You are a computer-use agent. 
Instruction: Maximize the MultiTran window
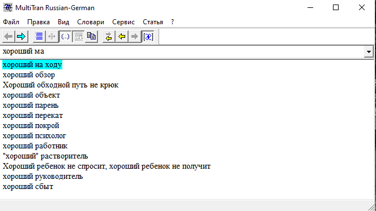pos(336,8)
